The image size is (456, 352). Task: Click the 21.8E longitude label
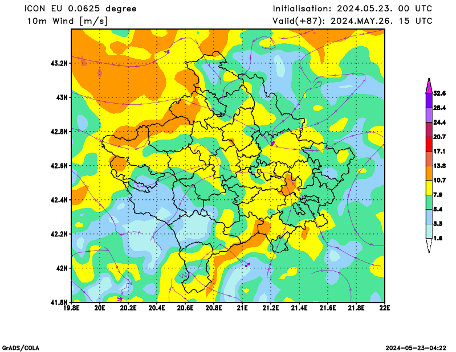pyautogui.click(x=356, y=308)
